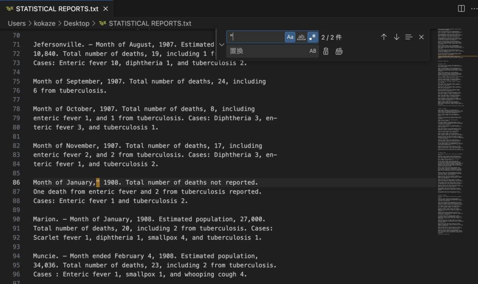Click the minimap on the right
478x284 pixels.
[x=451, y=131]
